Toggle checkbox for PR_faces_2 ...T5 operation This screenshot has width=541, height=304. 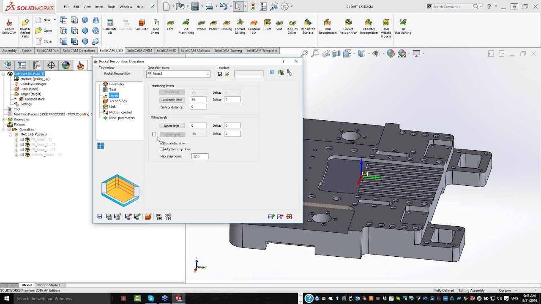click(x=22, y=144)
